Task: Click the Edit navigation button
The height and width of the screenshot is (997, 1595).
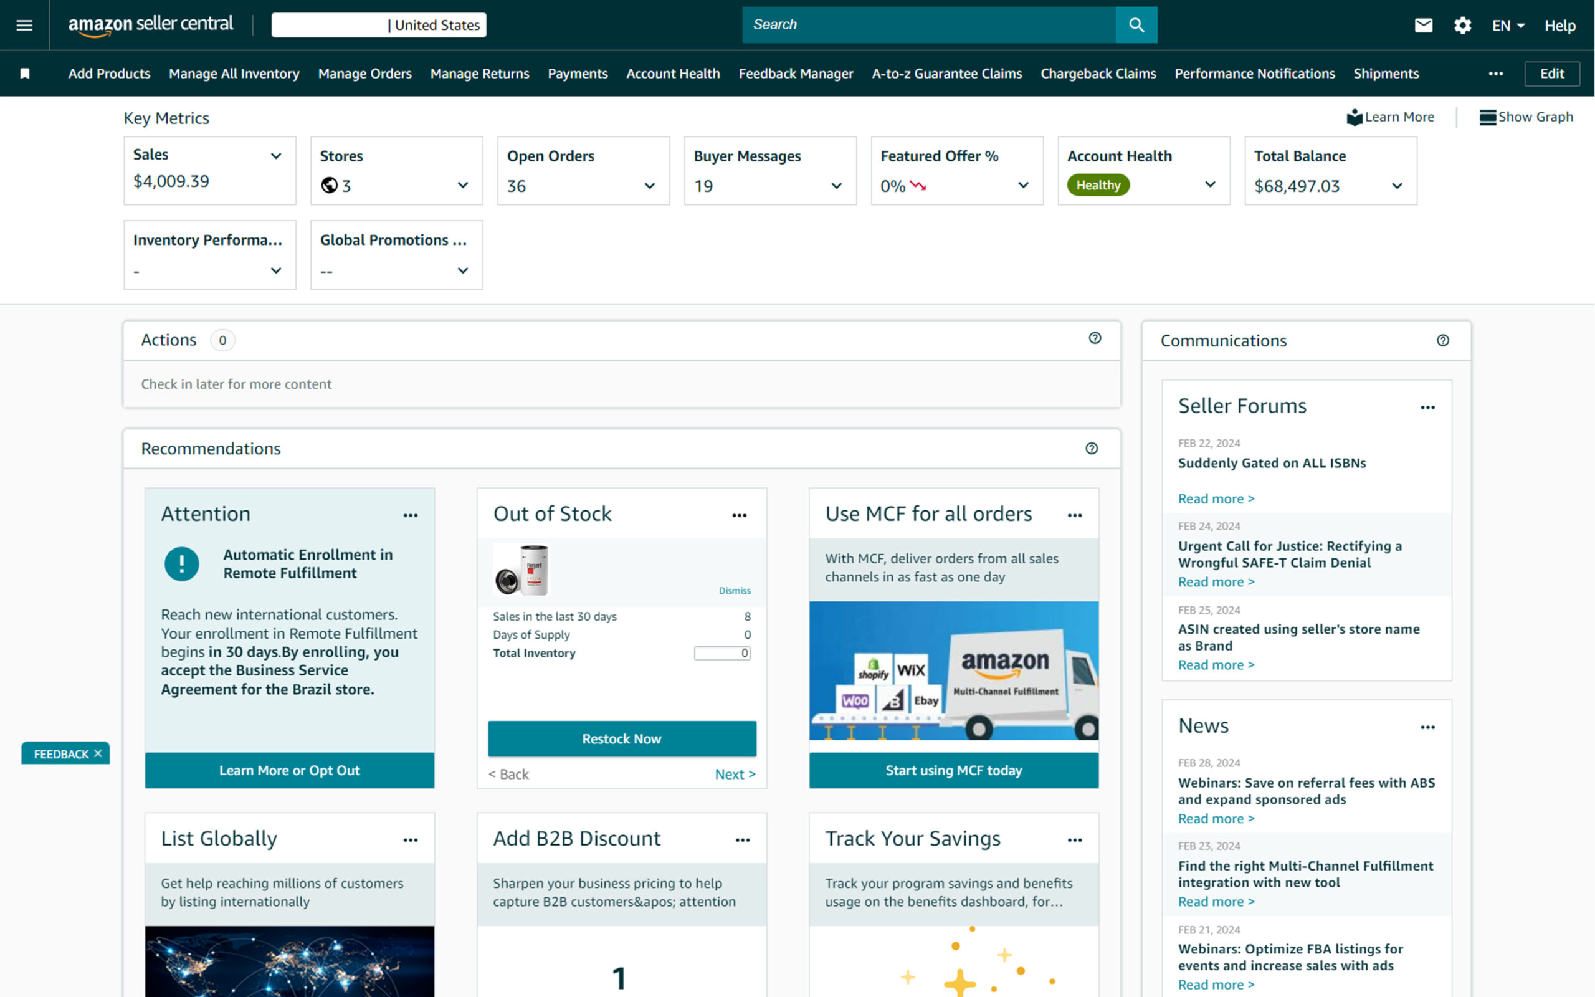Action: click(x=1552, y=73)
